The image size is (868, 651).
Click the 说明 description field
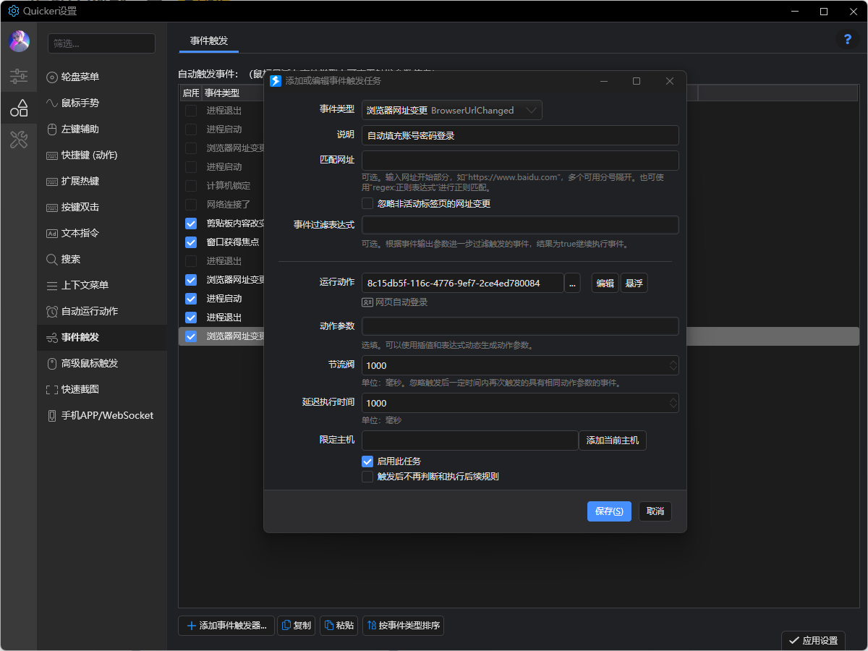(x=520, y=135)
